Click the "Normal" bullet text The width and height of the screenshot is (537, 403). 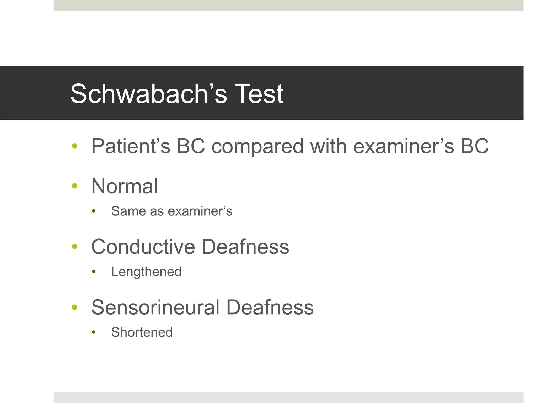[124, 186]
